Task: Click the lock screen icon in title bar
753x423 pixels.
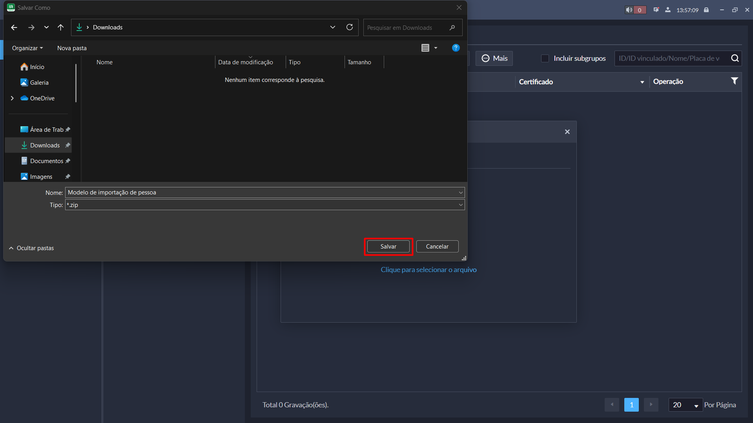Action: [706, 10]
